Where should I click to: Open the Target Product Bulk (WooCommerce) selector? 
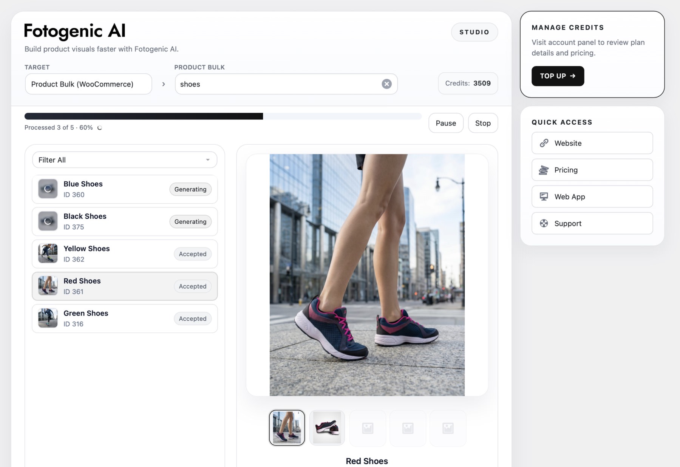pyautogui.click(x=88, y=84)
